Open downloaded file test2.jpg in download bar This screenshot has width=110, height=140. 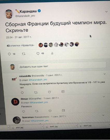[54, 127]
